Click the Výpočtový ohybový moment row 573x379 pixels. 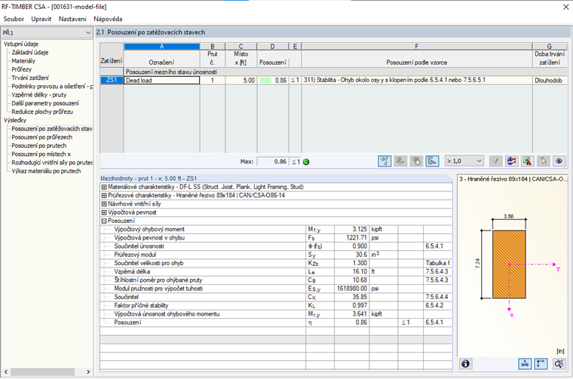point(276,229)
